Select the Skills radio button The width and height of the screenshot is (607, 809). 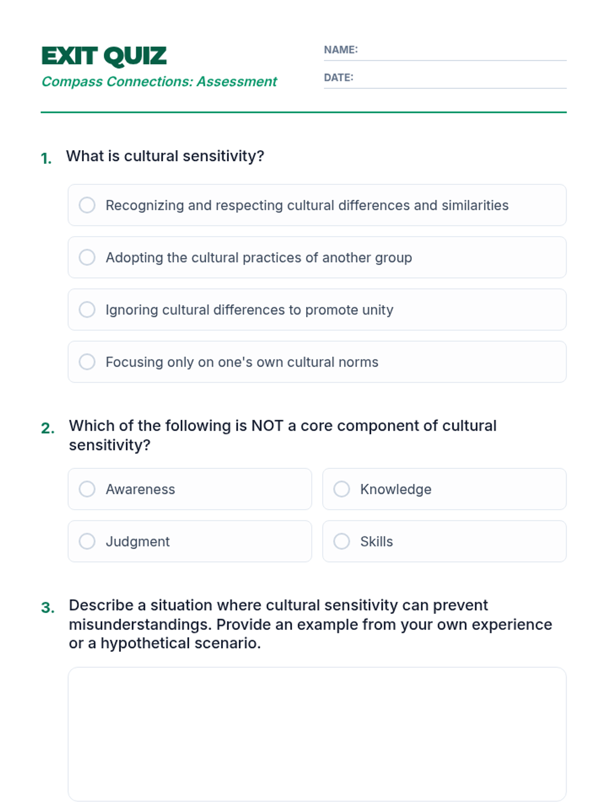point(341,541)
